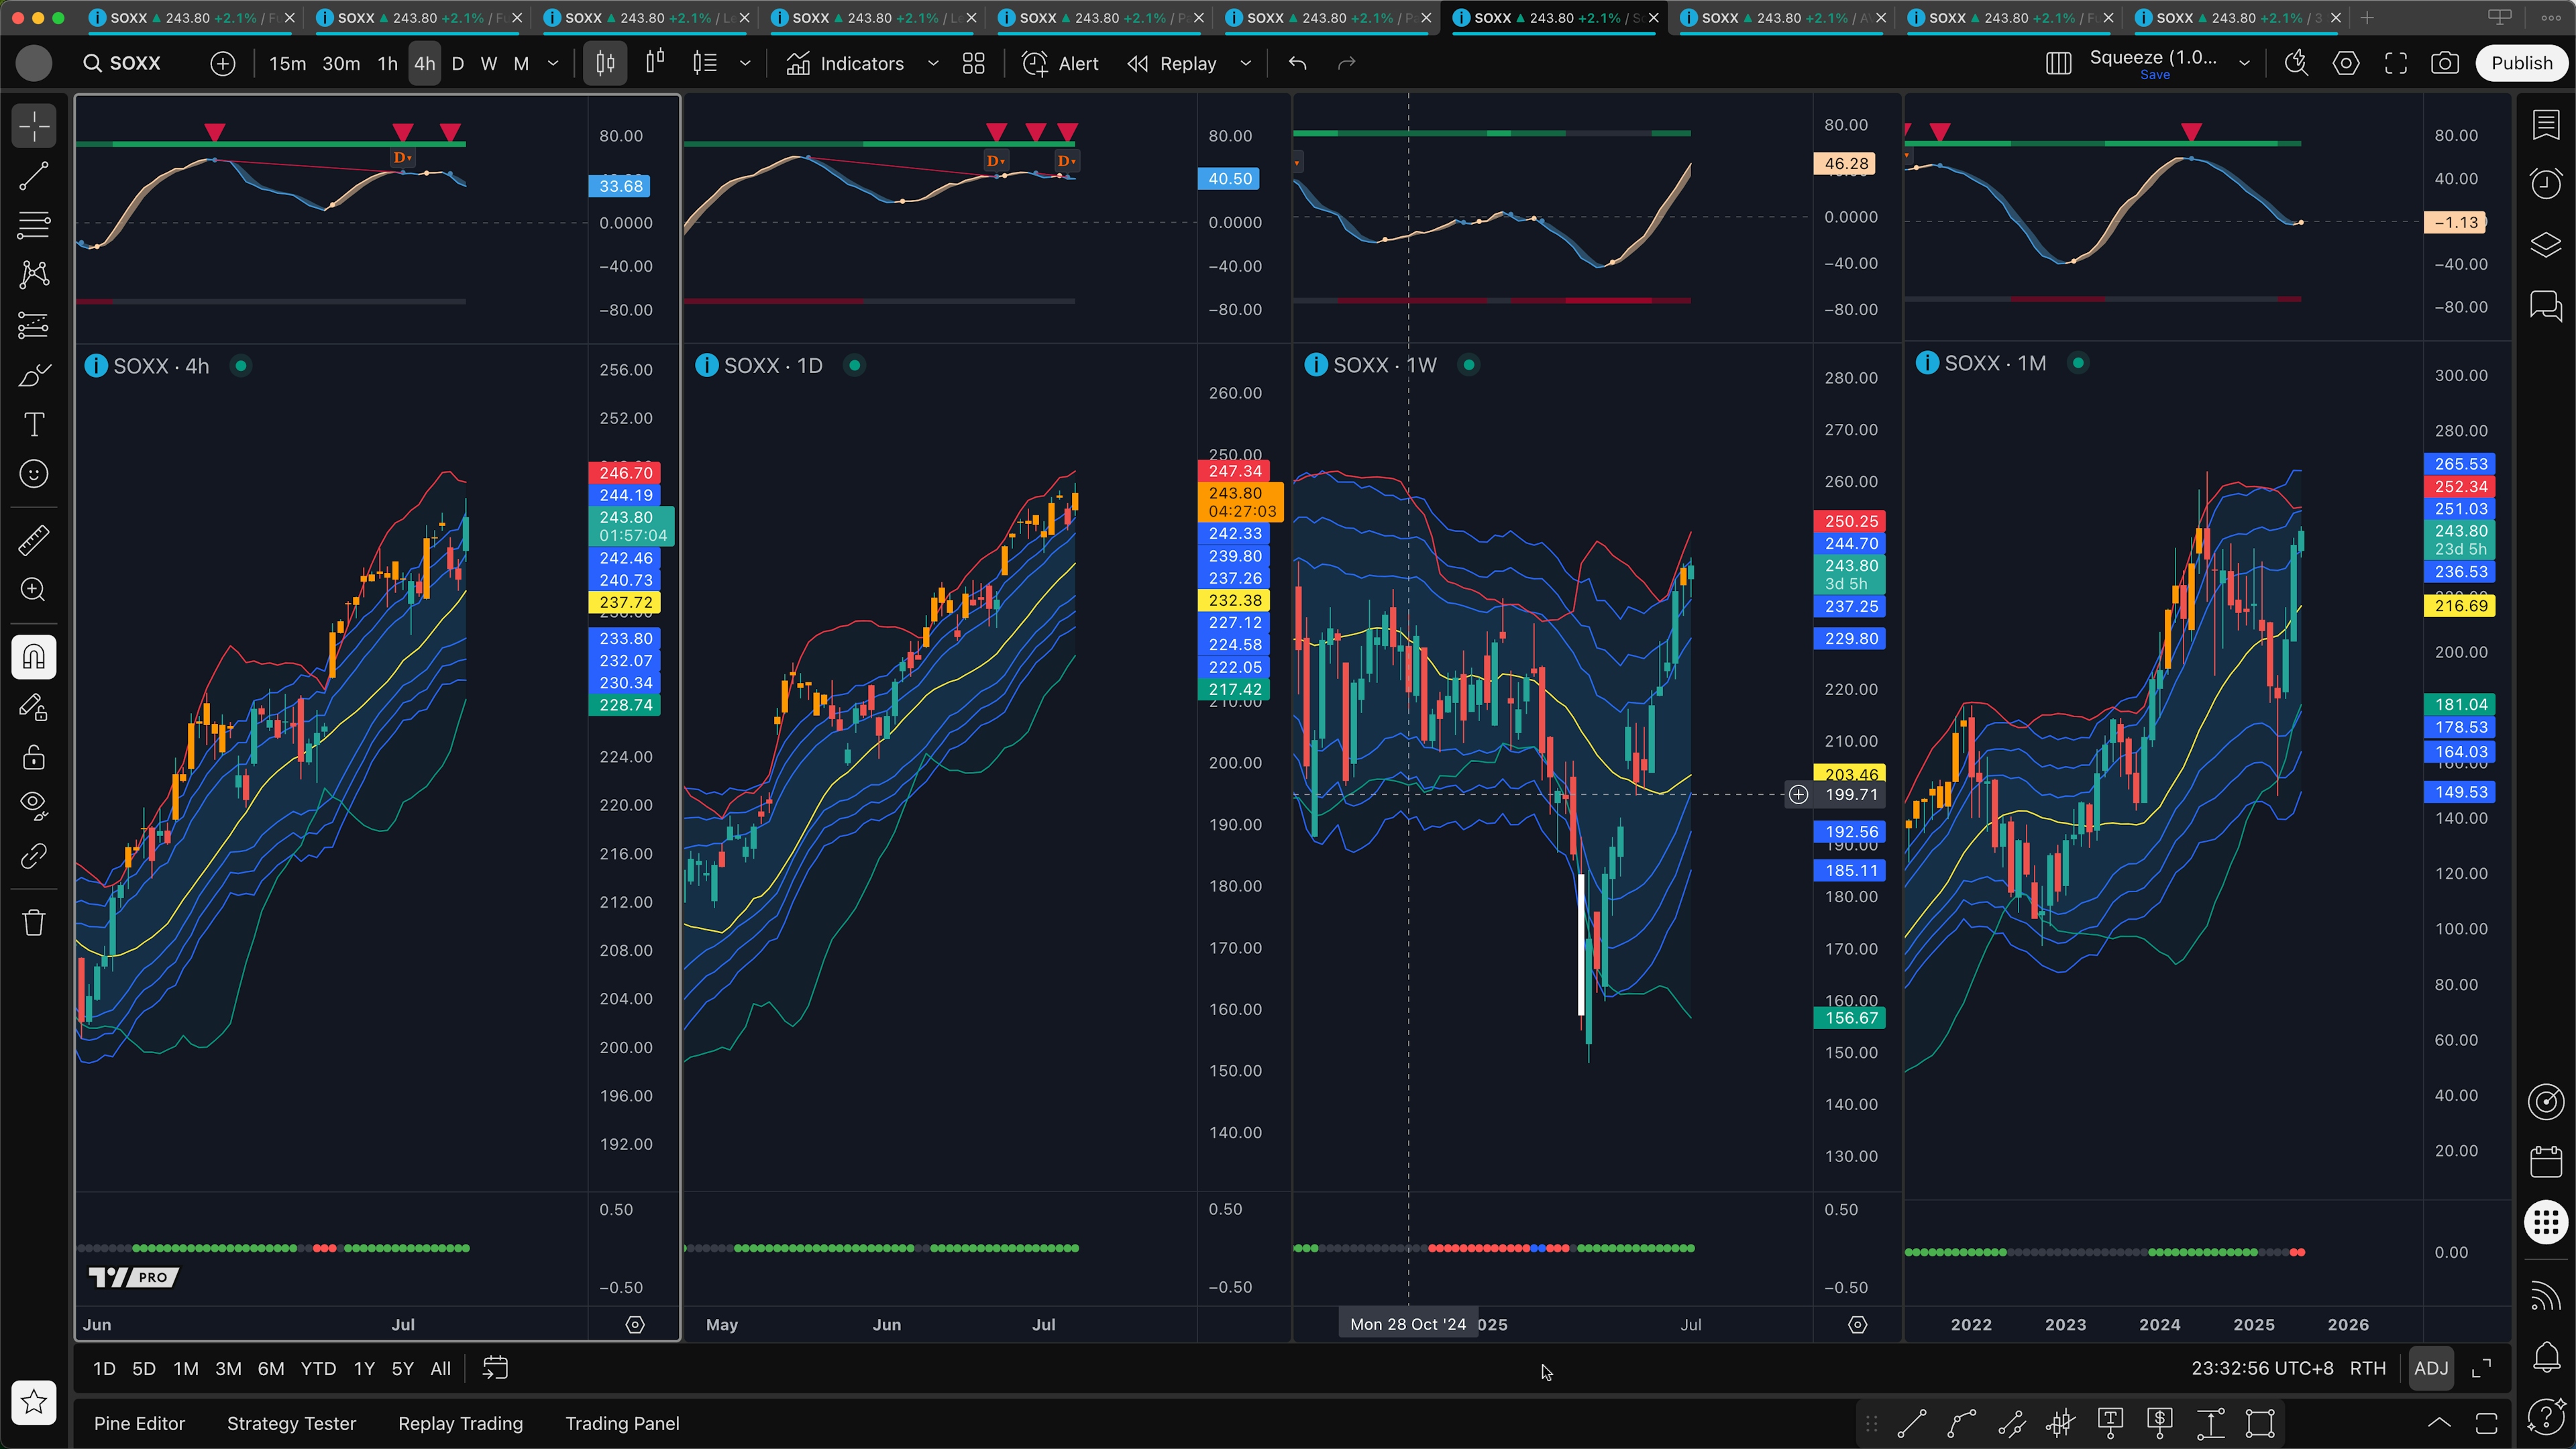Select the ruler measure tool
2576x1449 pixels.
click(x=34, y=540)
